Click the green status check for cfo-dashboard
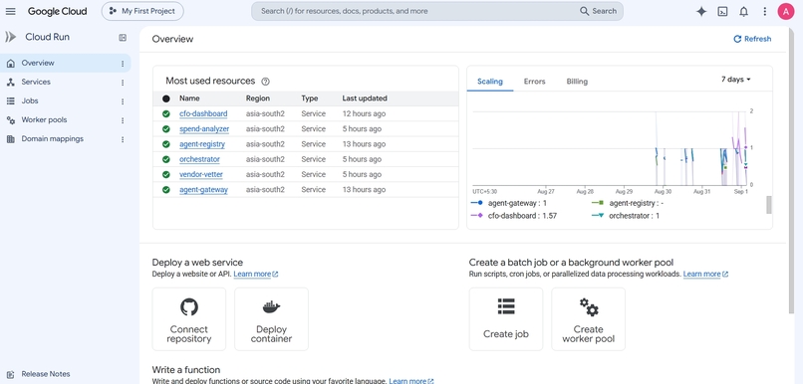Screen dimensions: 803x384 coord(166,114)
